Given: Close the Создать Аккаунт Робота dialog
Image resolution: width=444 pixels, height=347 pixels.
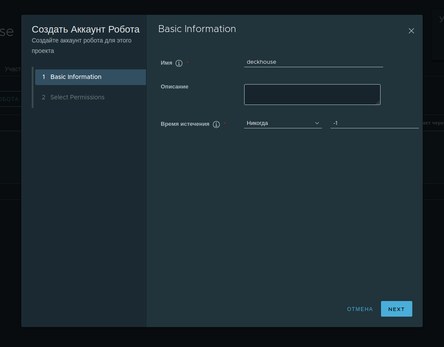Looking at the screenshot, I should 411,31.
